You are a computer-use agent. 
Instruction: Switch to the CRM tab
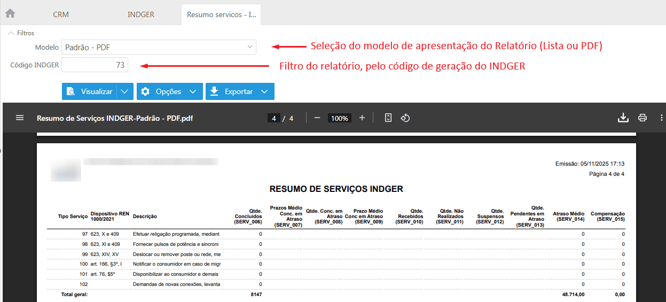[x=61, y=14]
